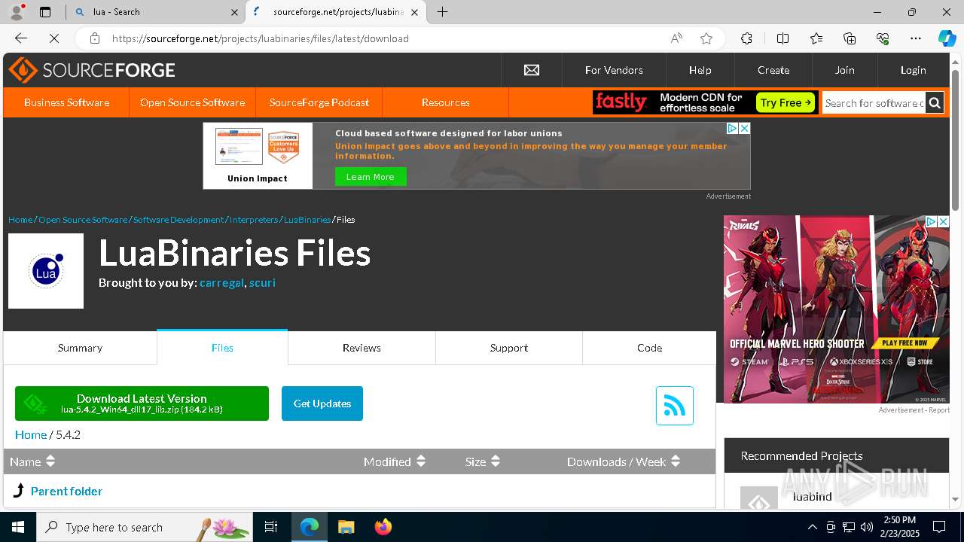Open Business Software menu
964x542 pixels.
66,102
